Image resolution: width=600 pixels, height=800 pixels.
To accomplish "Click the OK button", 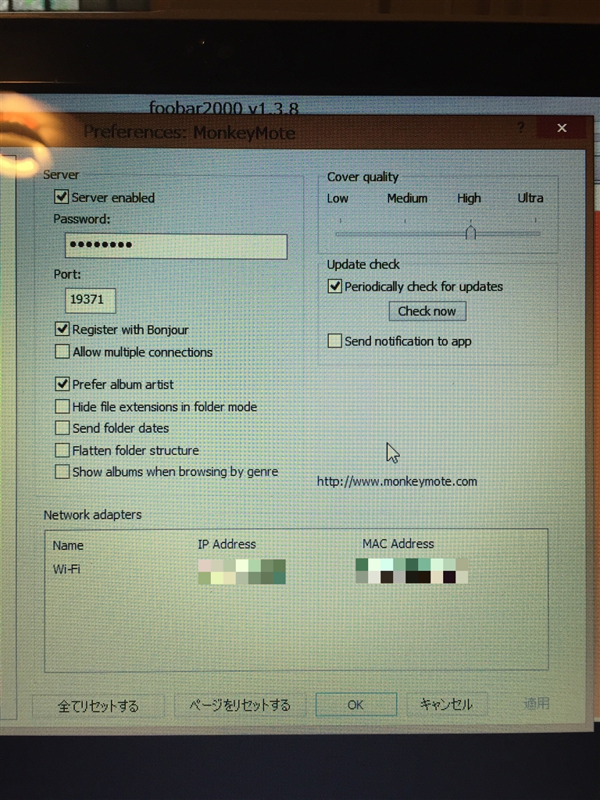I will (356, 705).
